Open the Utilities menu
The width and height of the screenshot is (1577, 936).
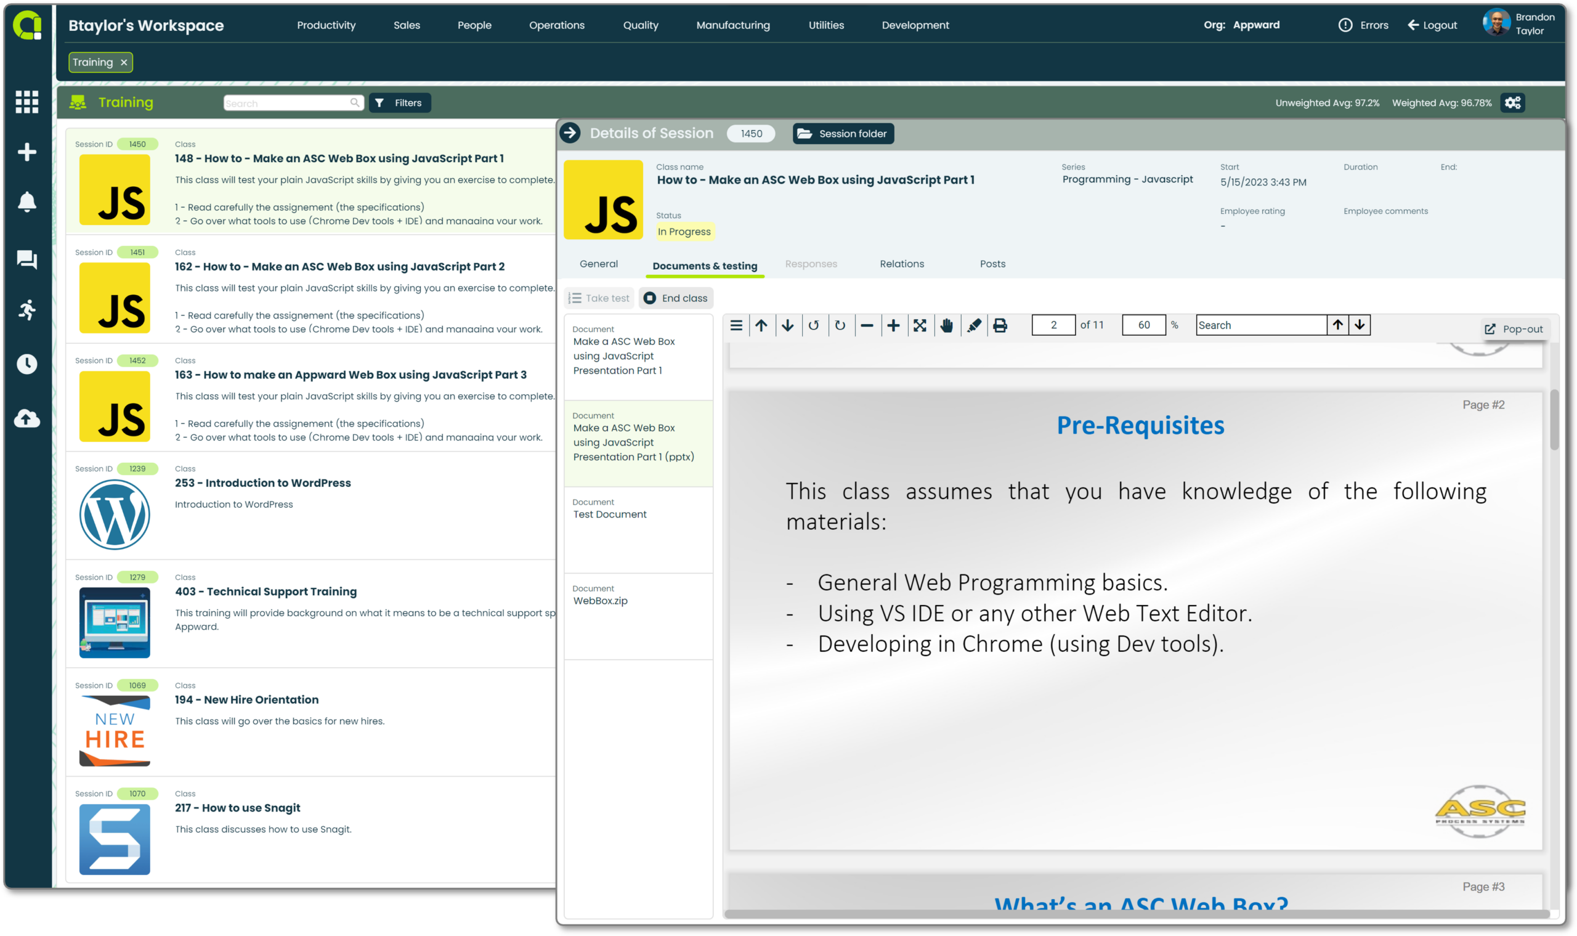[x=826, y=25]
